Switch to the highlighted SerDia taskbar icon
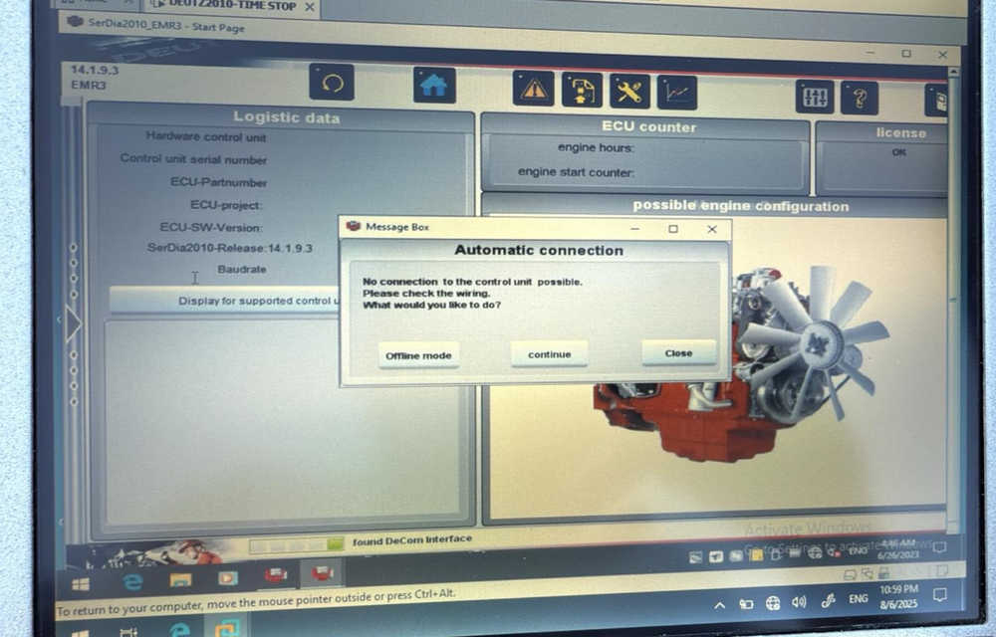Image resolution: width=996 pixels, height=637 pixels. pyautogui.click(x=322, y=573)
